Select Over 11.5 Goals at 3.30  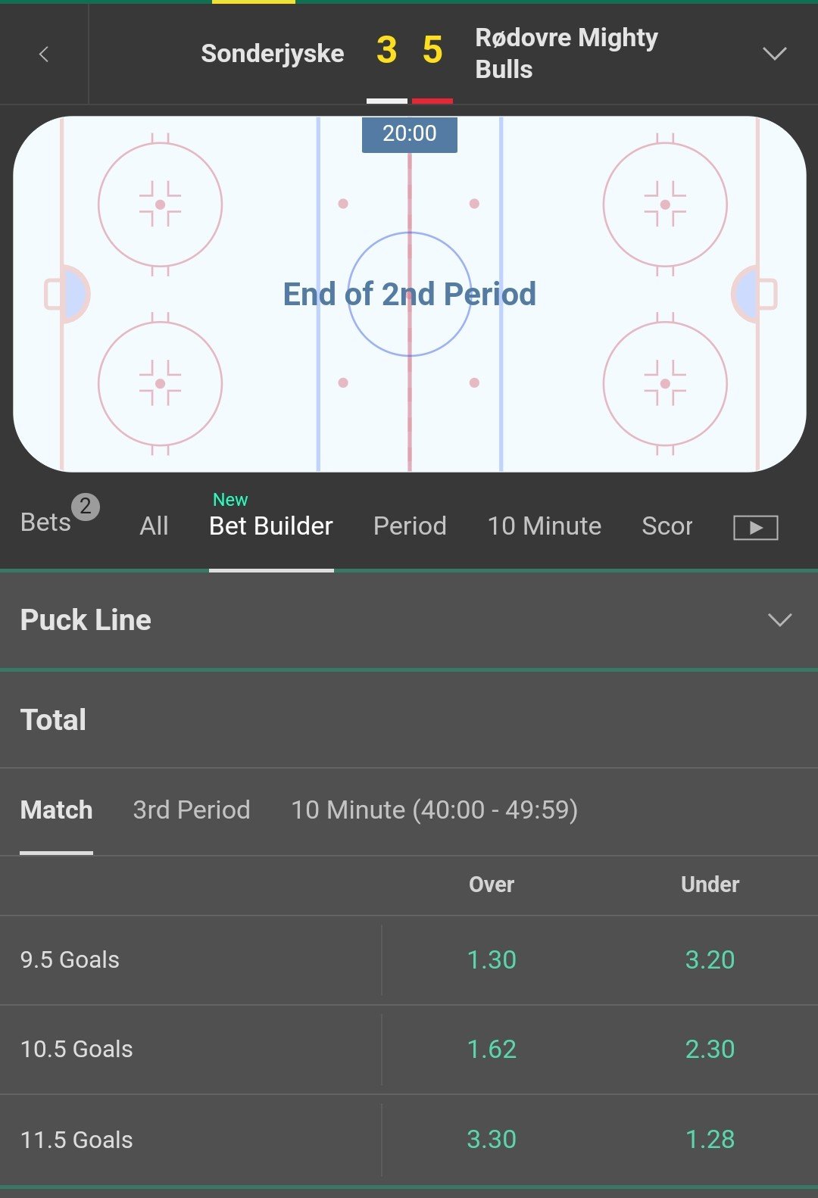coord(492,1140)
